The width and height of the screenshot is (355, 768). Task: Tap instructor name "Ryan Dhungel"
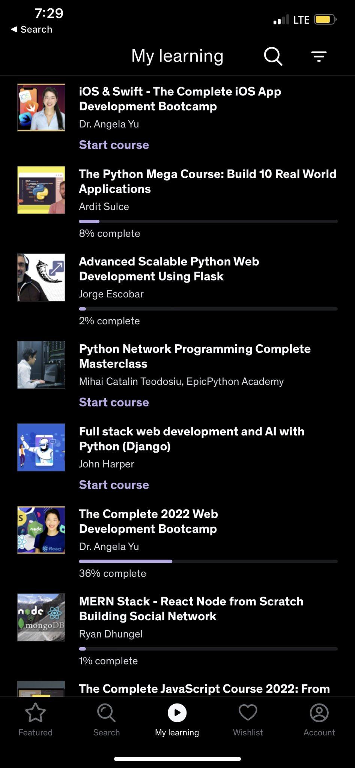click(111, 634)
